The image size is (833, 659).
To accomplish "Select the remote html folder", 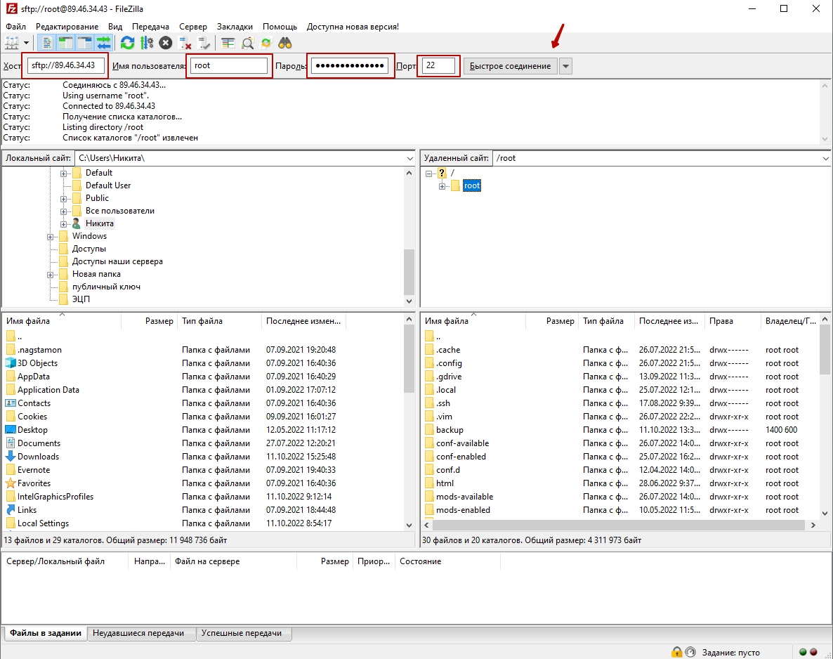I will click(x=445, y=483).
